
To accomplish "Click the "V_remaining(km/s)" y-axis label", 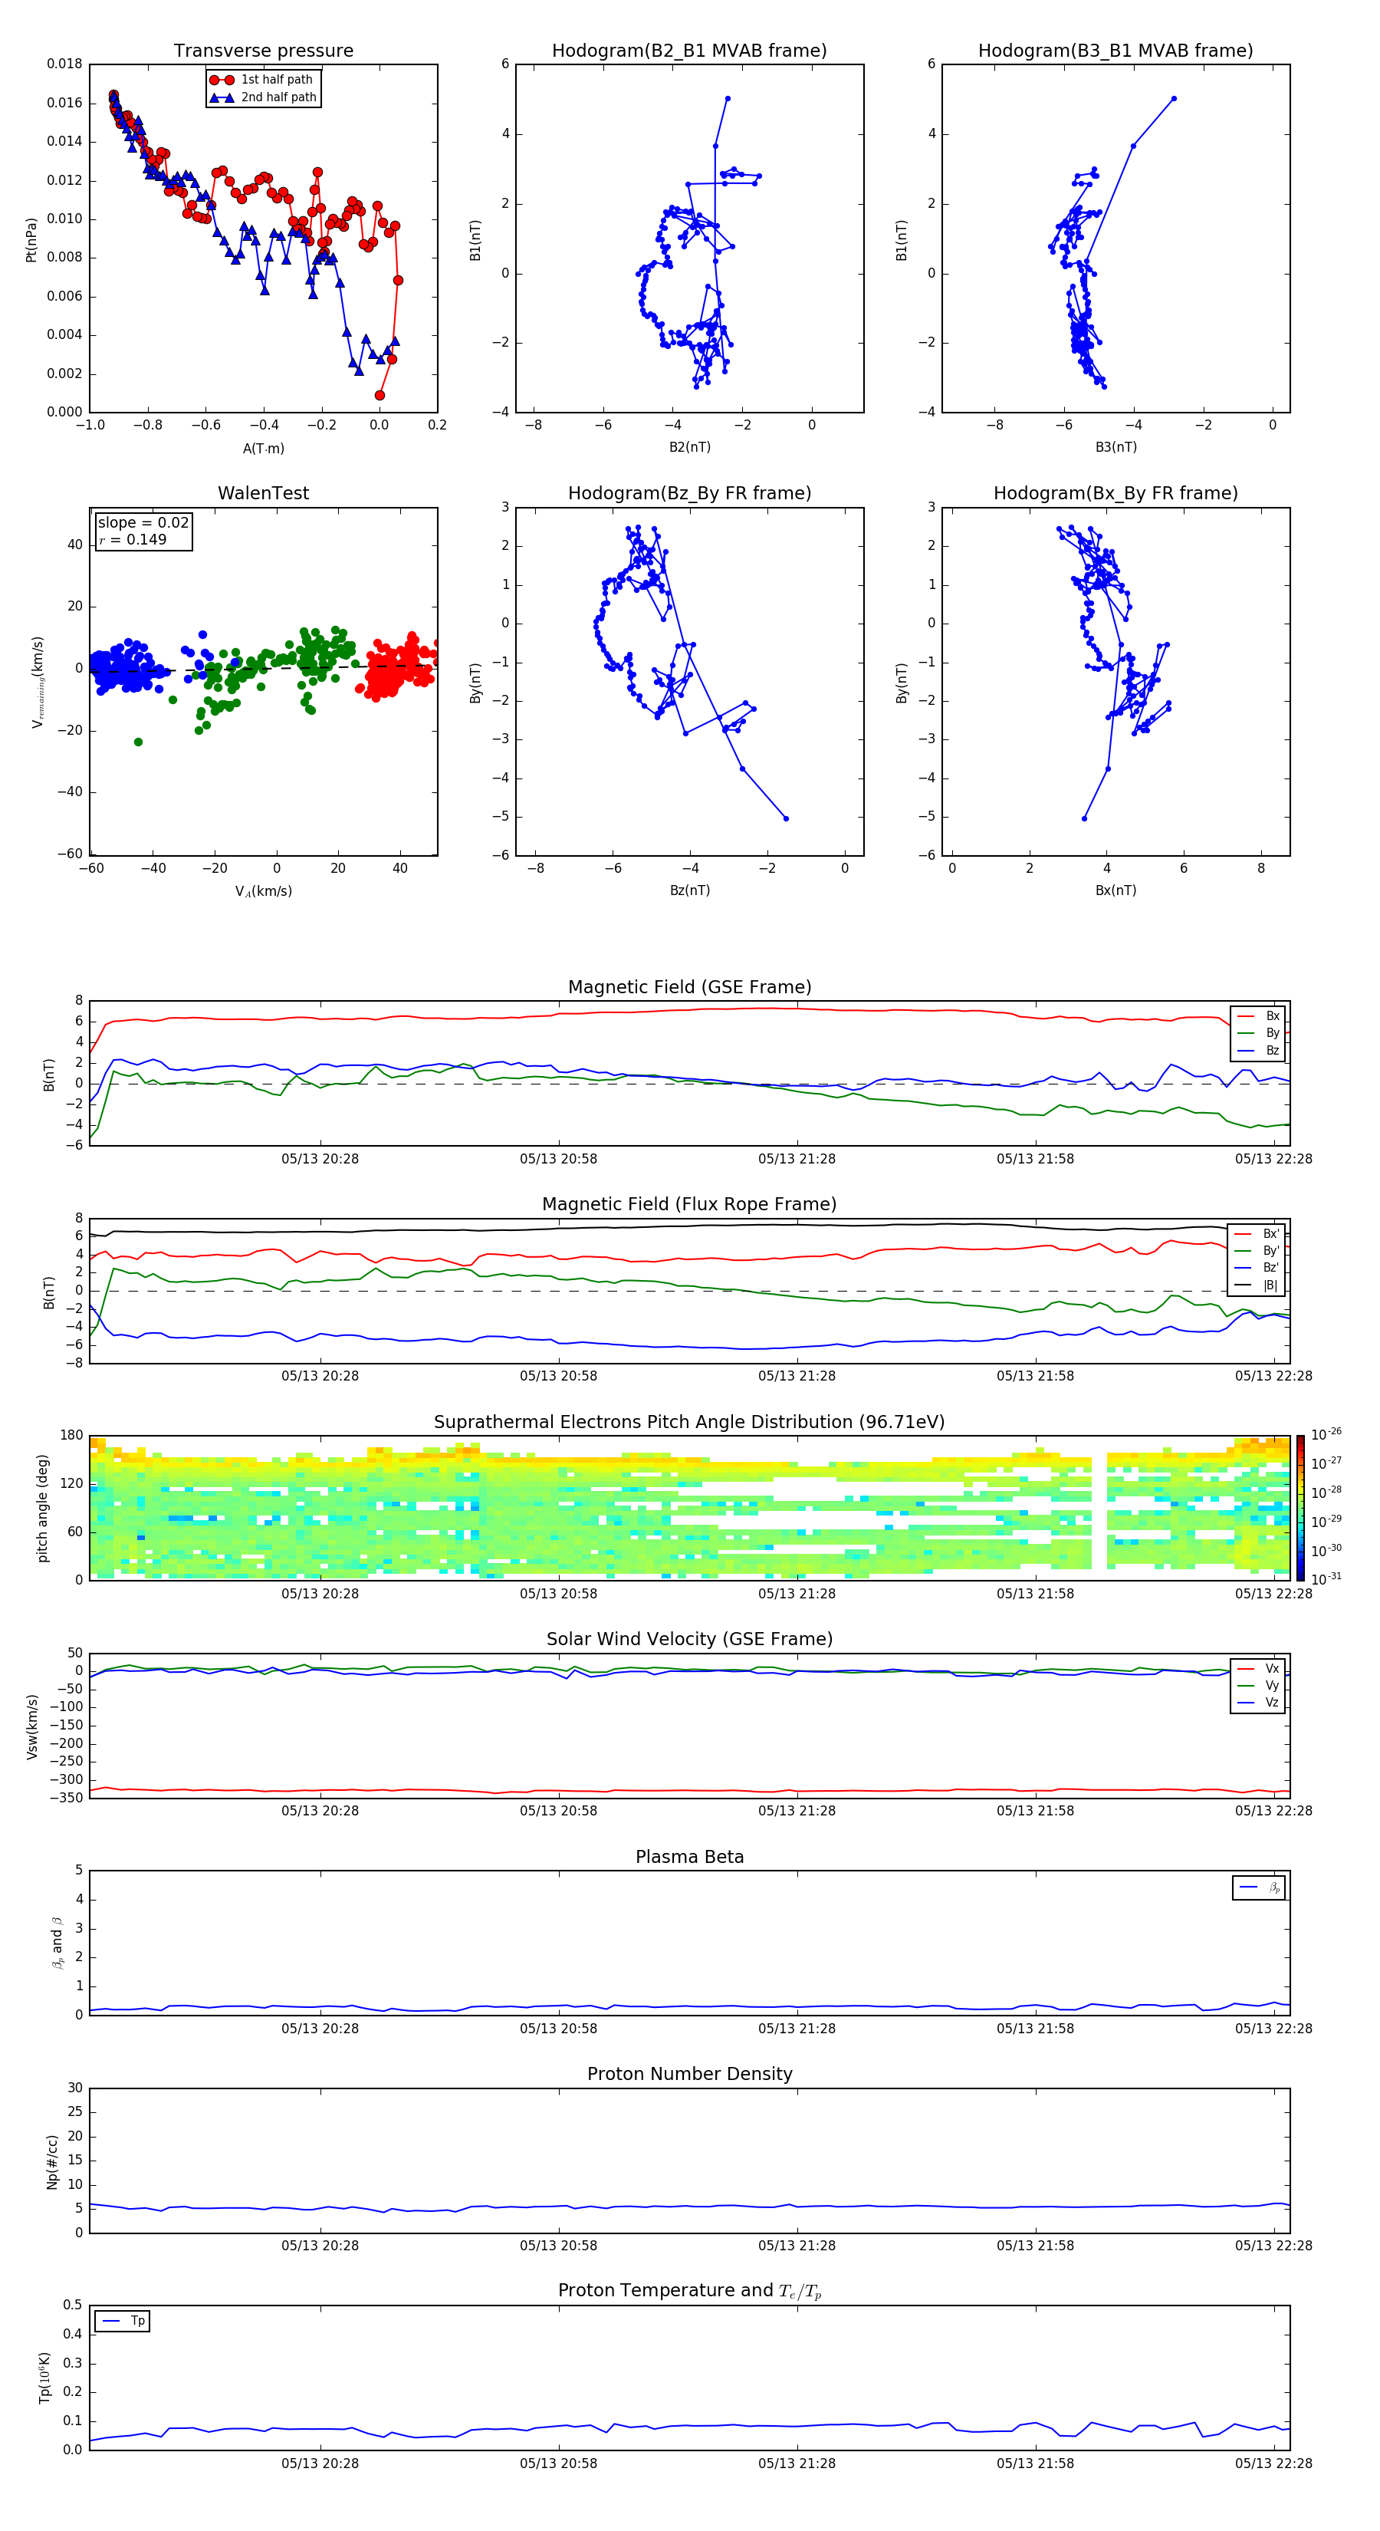I will click(x=38, y=682).
